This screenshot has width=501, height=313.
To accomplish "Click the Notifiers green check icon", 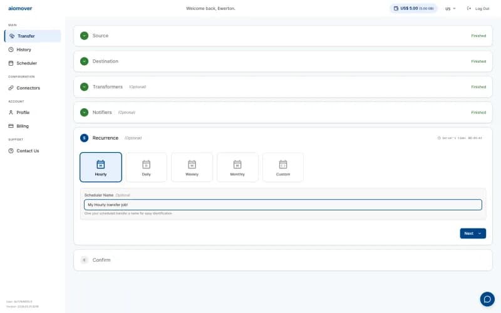I will pos(84,113).
